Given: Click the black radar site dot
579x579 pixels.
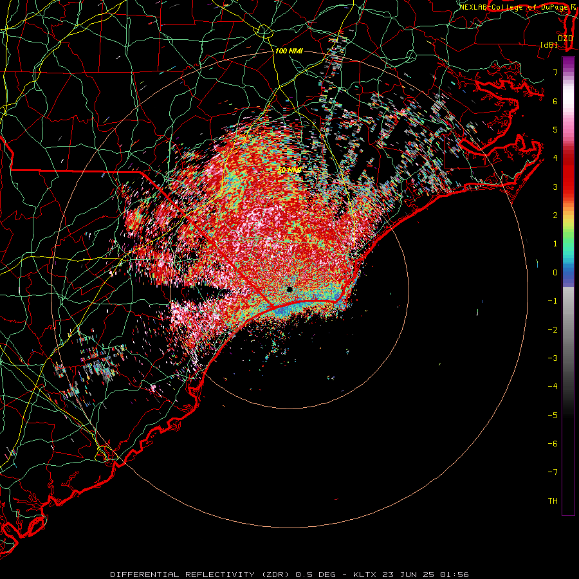Looking at the screenshot, I should tap(289, 289).
